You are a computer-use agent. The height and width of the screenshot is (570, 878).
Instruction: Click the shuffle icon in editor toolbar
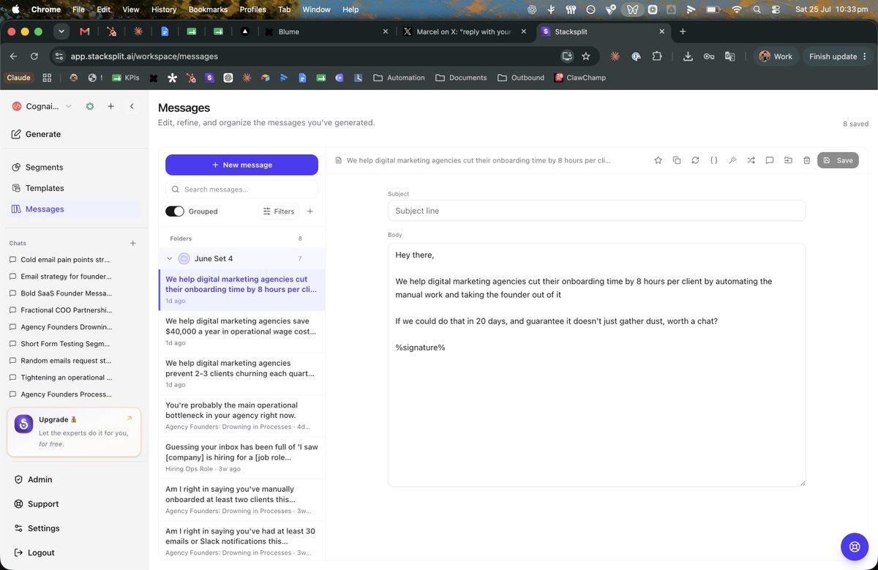tap(751, 160)
